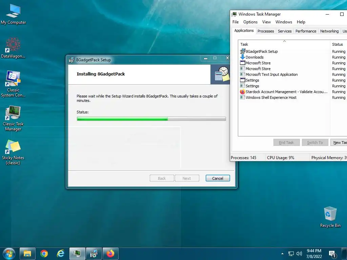Open the DataWagon desktop shortcut

tap(13, 48)
